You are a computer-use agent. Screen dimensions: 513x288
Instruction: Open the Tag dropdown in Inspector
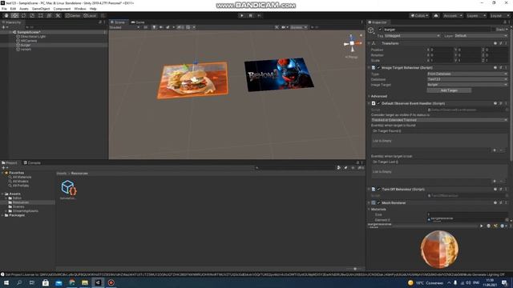point(412,35)
